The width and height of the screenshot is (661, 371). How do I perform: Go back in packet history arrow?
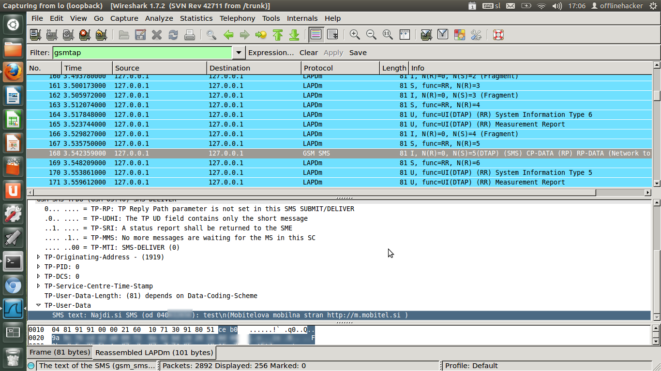pos(228,35)
